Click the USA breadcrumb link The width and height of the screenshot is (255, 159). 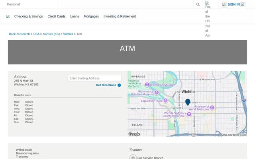tap(36, 34)
